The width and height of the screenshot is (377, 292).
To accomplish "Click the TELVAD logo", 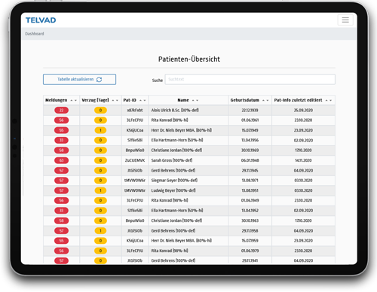I will tap(41, 20).
